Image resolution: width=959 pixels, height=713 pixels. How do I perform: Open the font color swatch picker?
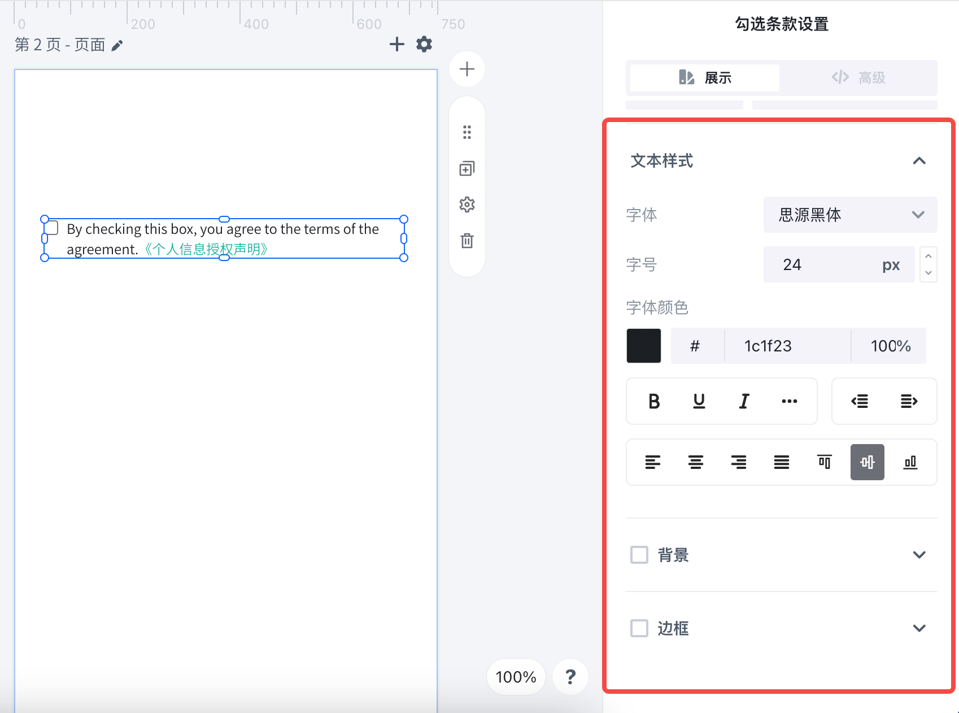coord(644,346)
